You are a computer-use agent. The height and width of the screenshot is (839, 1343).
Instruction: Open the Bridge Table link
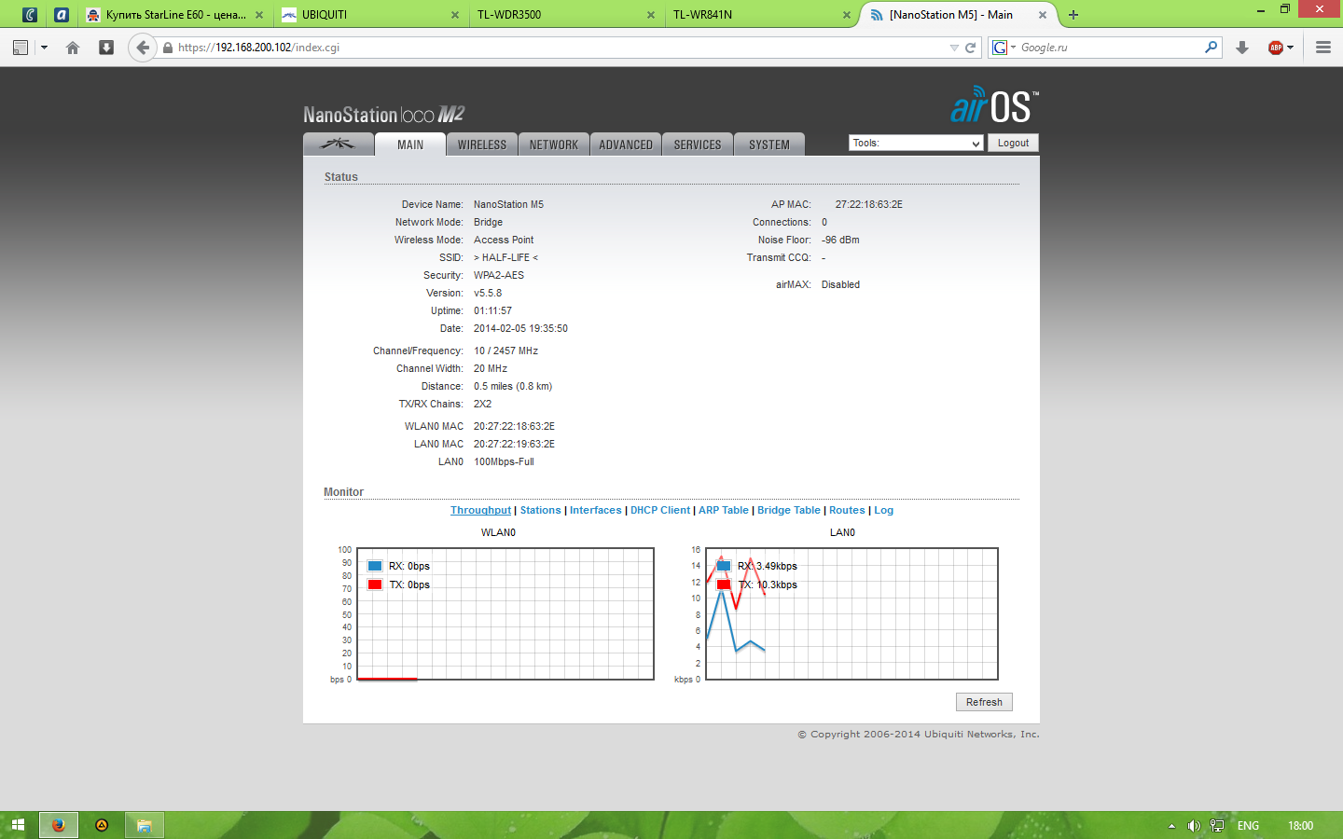click(789, 510)
